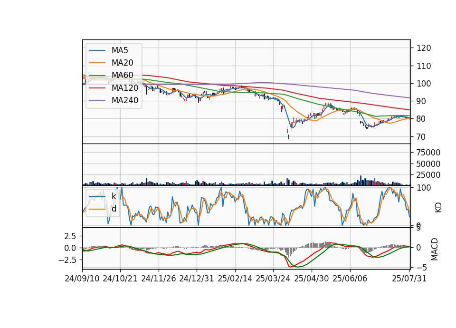Screen dimensions: 456x328
Task: Click the 25/04/30 date axis label
Action: [x=312, y=279]
